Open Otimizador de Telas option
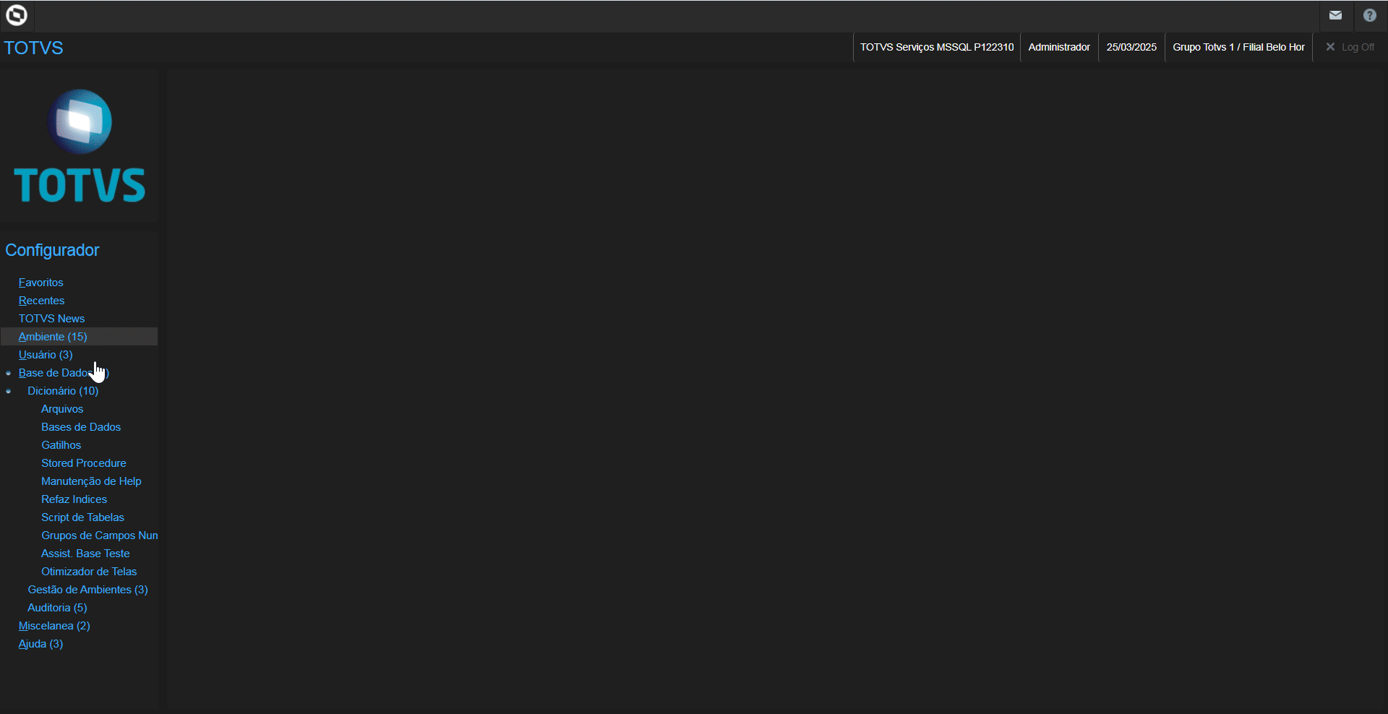The width and height of the screenshot is (1388, 714). pyautogui.click(x=89, y=572)
